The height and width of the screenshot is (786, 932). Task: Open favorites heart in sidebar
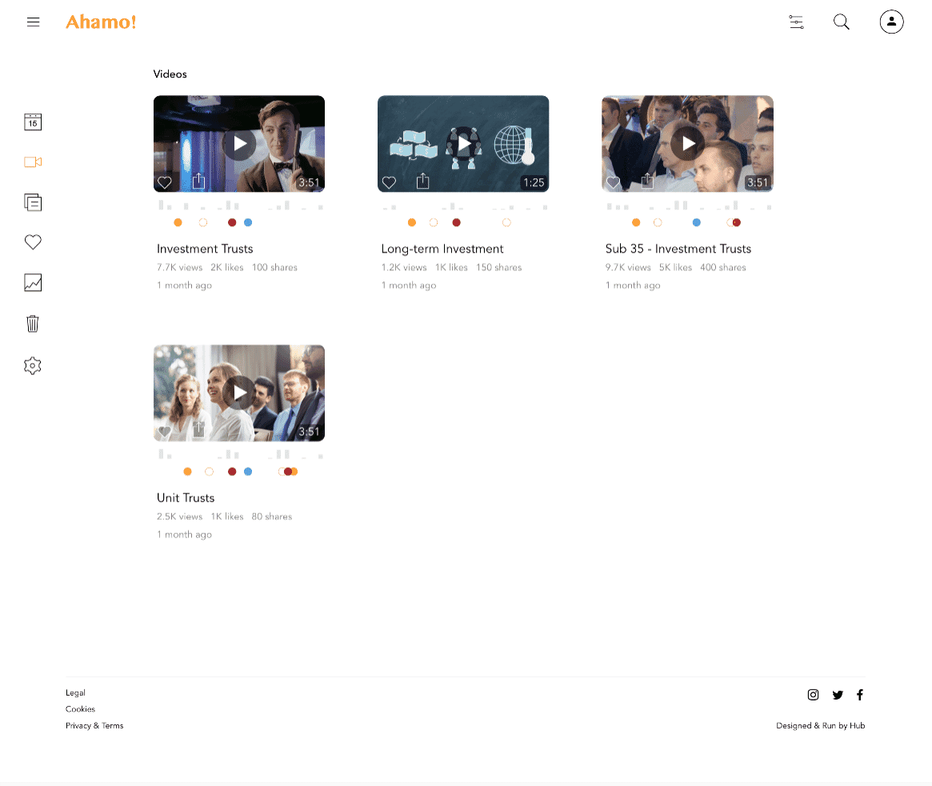click(33, 241)
